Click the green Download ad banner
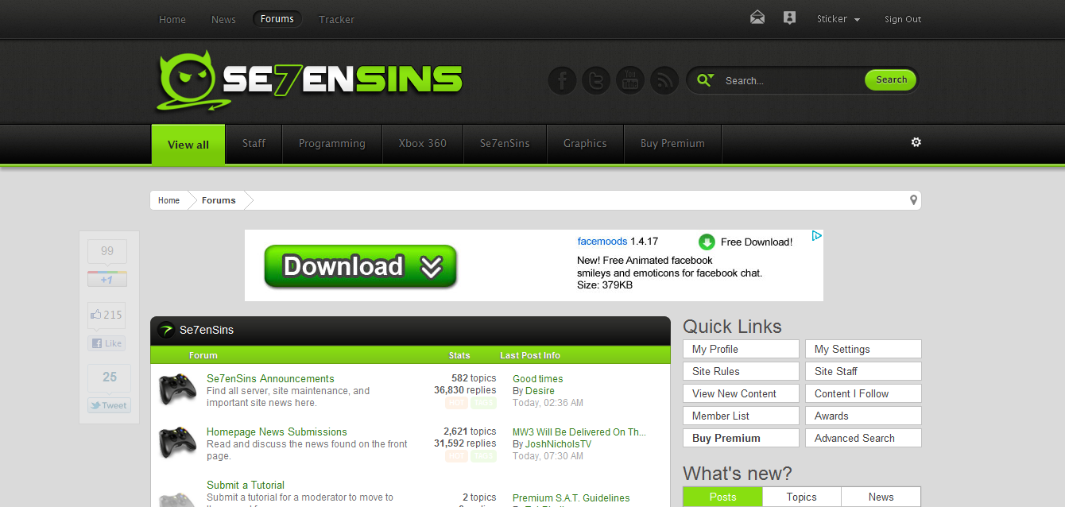The width and height of the screenshot is (1065, 507). pos(360,266)
